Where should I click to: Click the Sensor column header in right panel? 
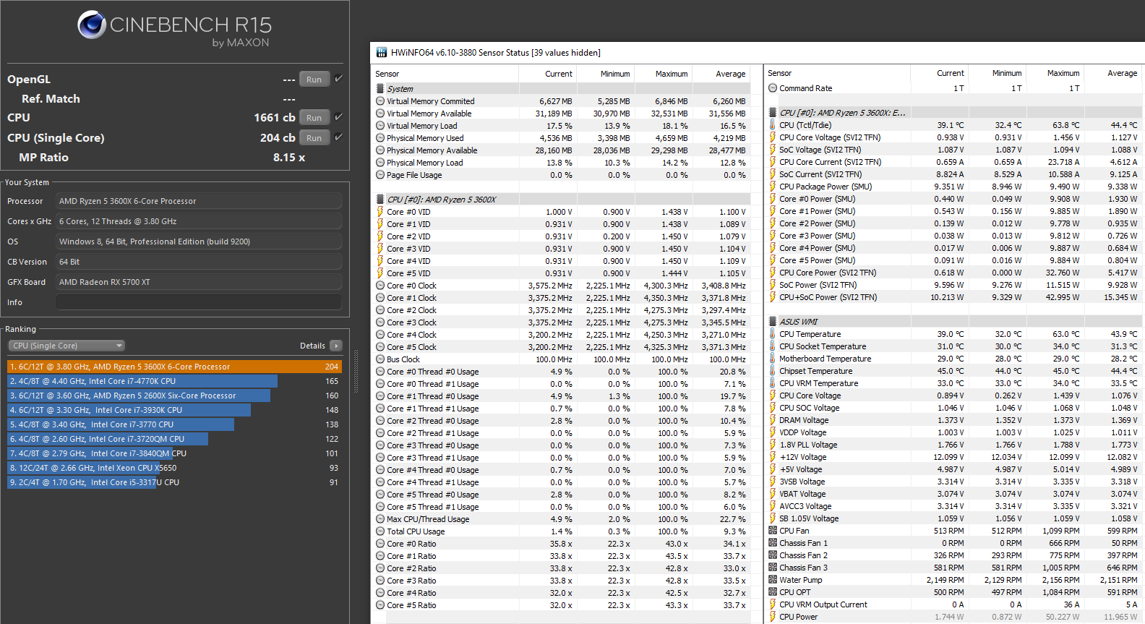tap(837, 73)
